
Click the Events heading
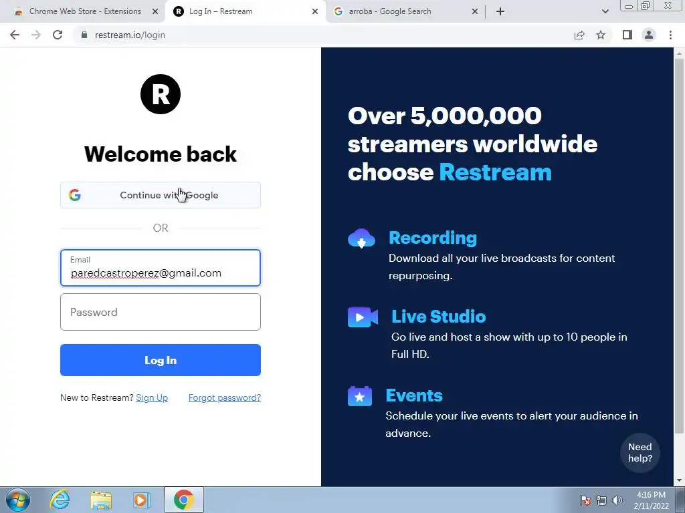coord(413,395)
